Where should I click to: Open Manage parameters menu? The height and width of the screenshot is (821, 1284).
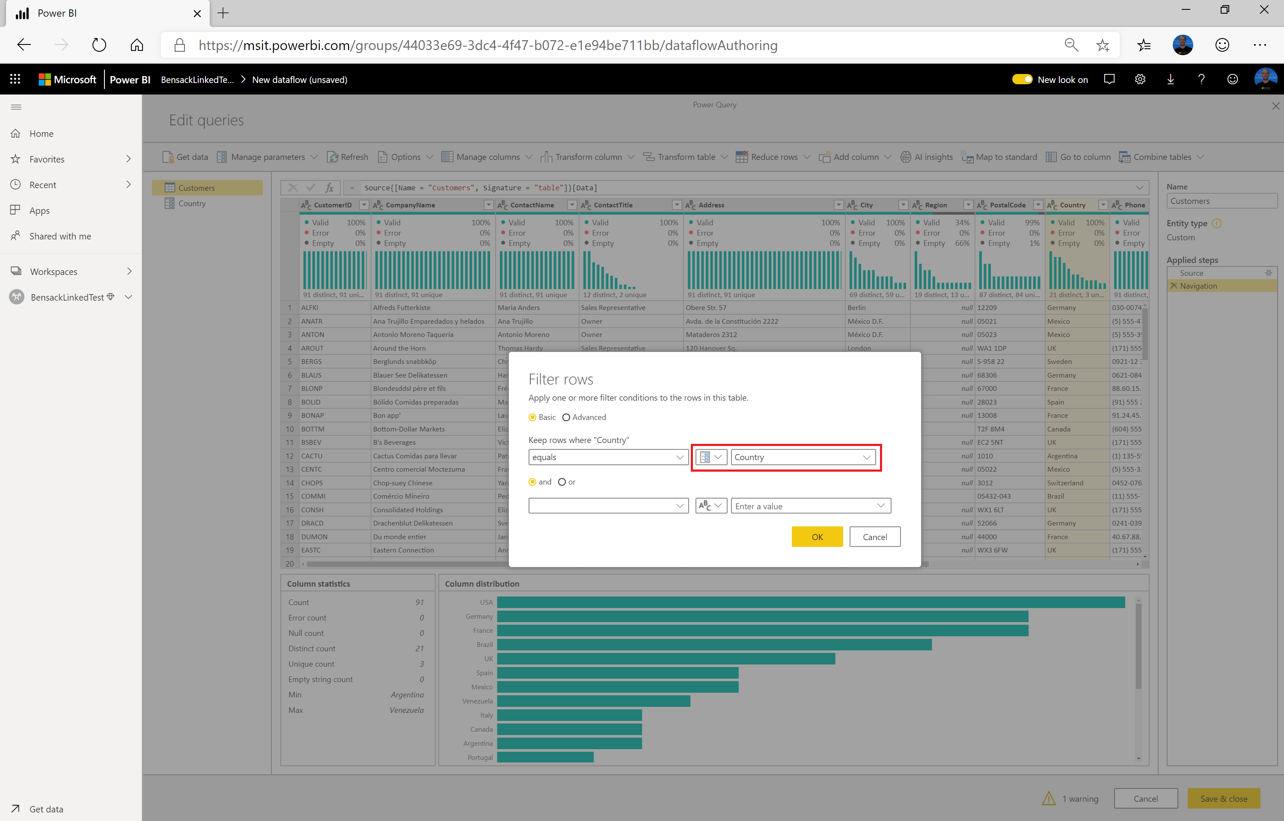[x=267, y=157]
